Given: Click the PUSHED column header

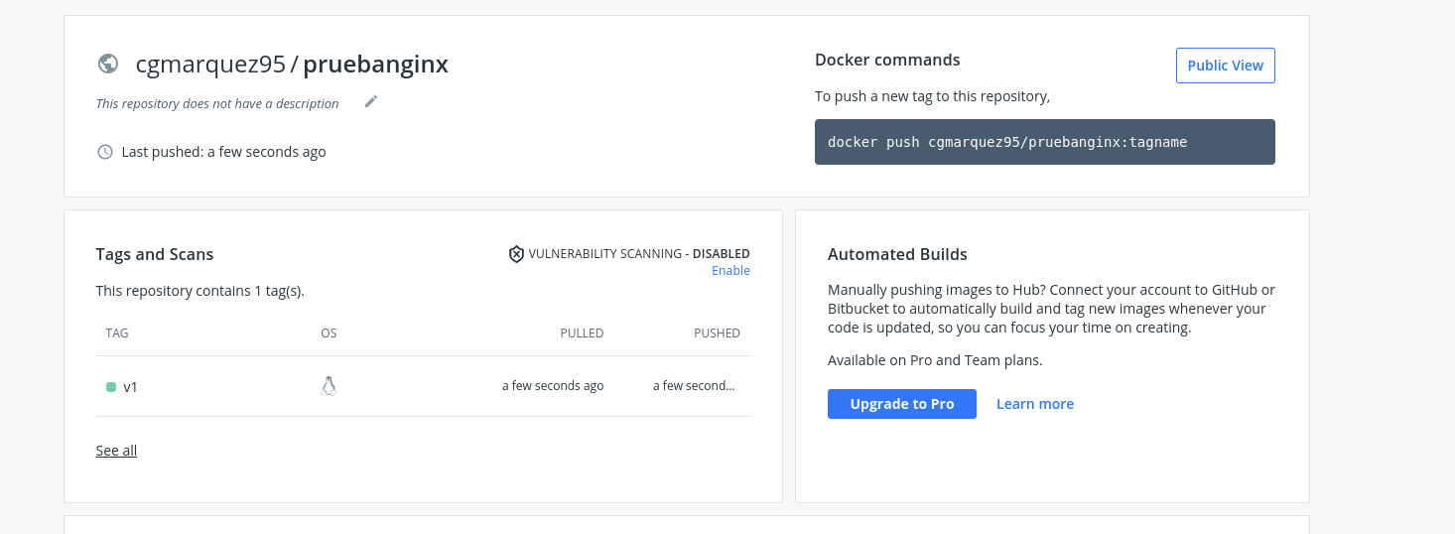Looking at the screenshot, I should pyautogui.click(x=717, y=334).
